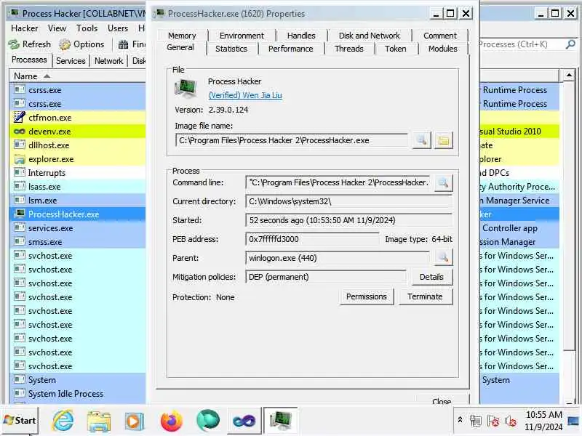Switch to the Memory tab
The height and width of the screenshot is (436, 582).
pyautogui.click(x=182, y=36)
